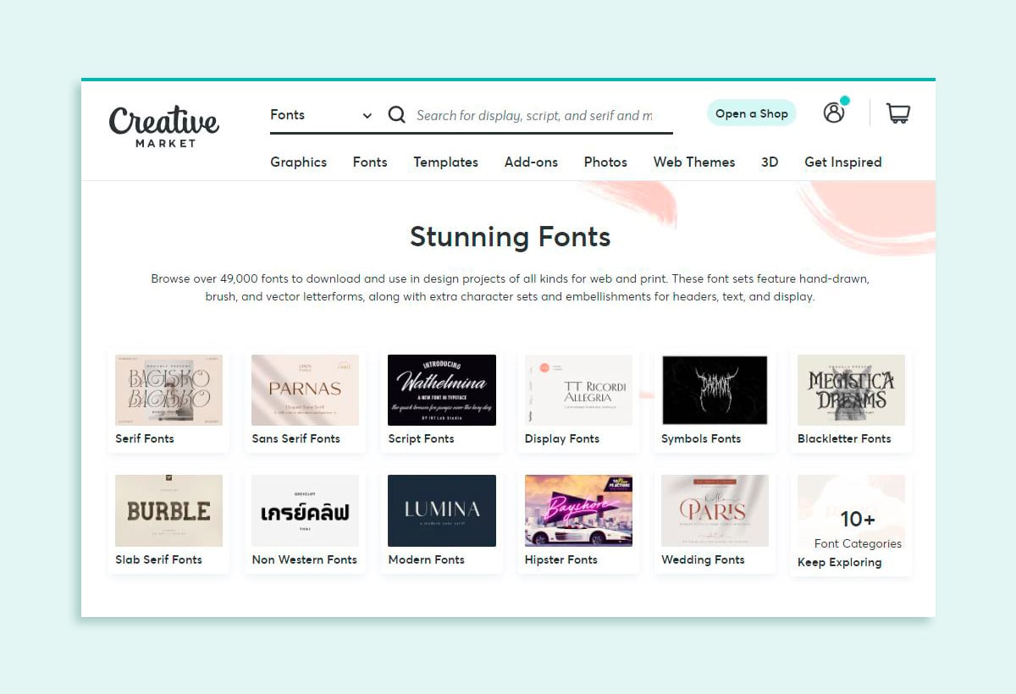Open the search magnifier icon
The height and width of the screenshot is (694, 1016).
pyautogui.click(x=396, y=114)
